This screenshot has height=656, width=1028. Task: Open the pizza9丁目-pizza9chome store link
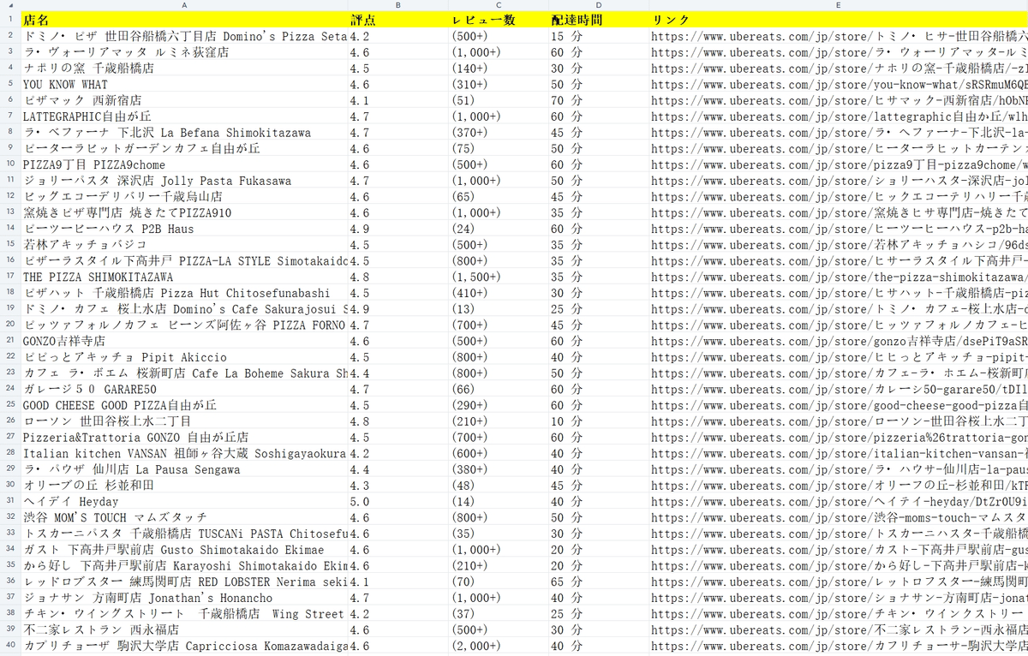839,164
